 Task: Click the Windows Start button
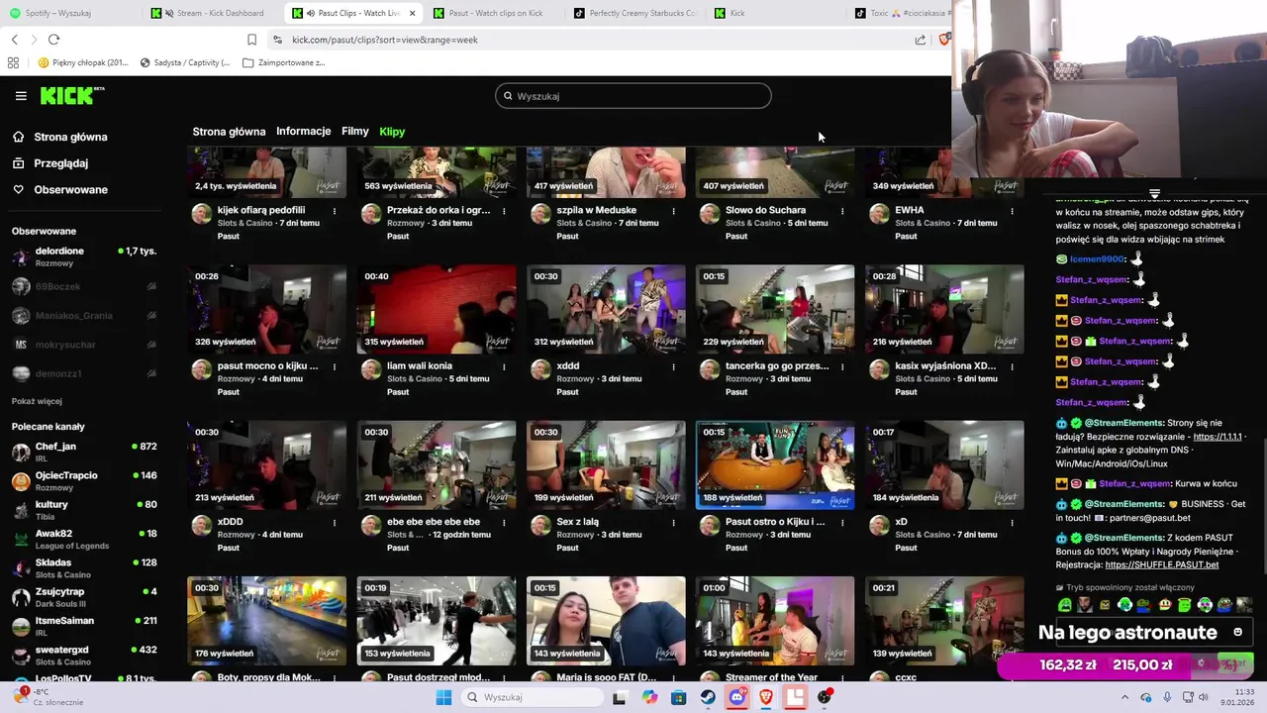coord(443,697)
